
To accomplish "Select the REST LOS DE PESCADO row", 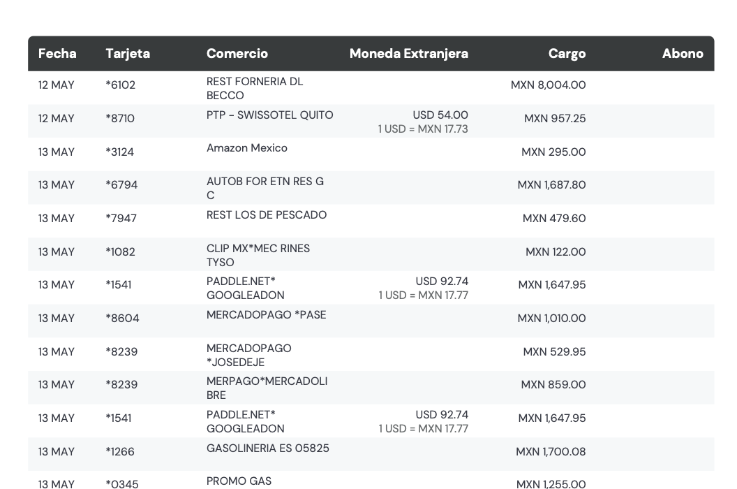I will [371, 221].
